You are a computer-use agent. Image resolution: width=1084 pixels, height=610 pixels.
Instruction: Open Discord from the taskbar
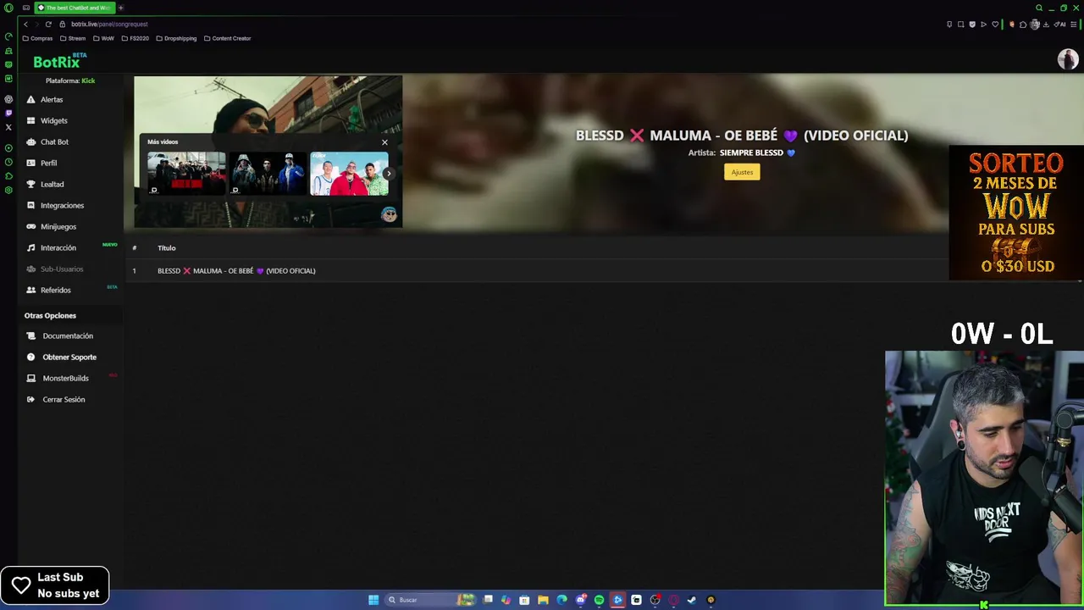point(580,600)
